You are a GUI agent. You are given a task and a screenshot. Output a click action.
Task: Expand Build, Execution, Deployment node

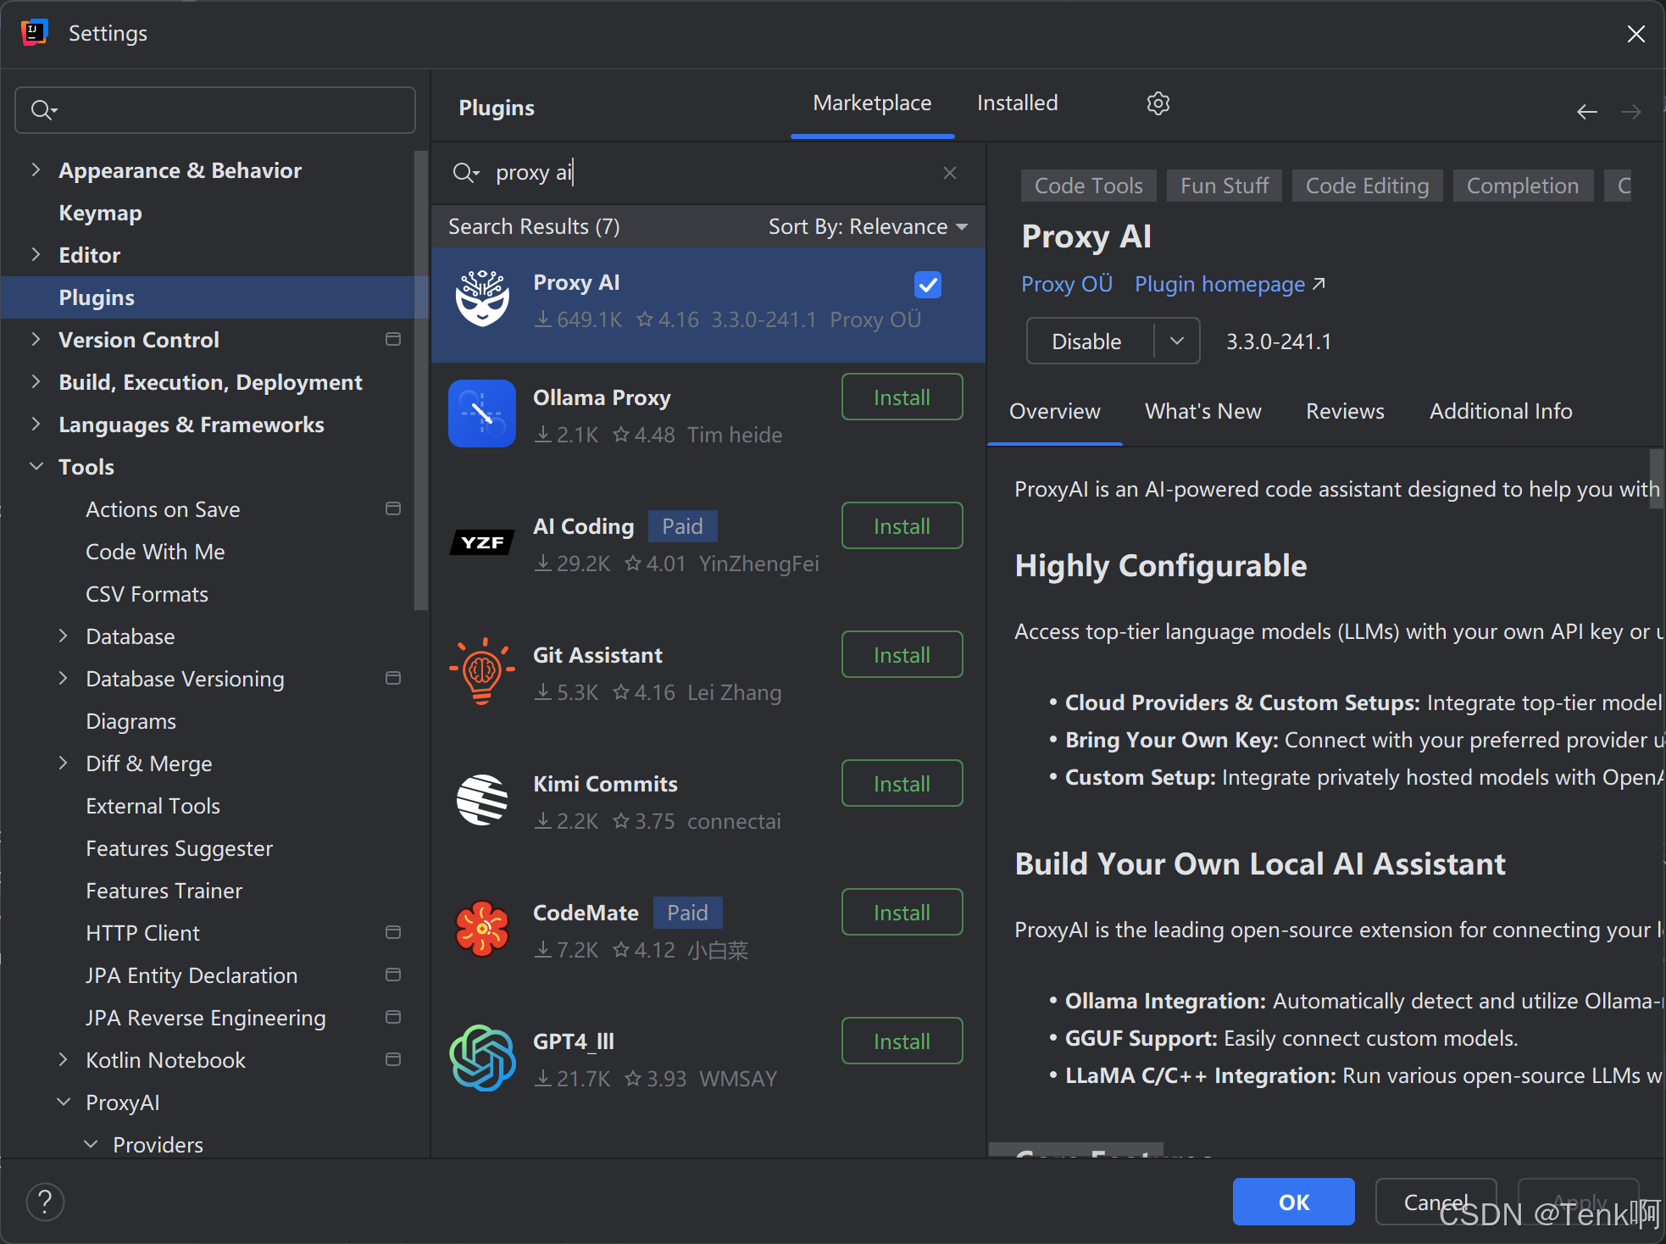(x=36, y=381)
